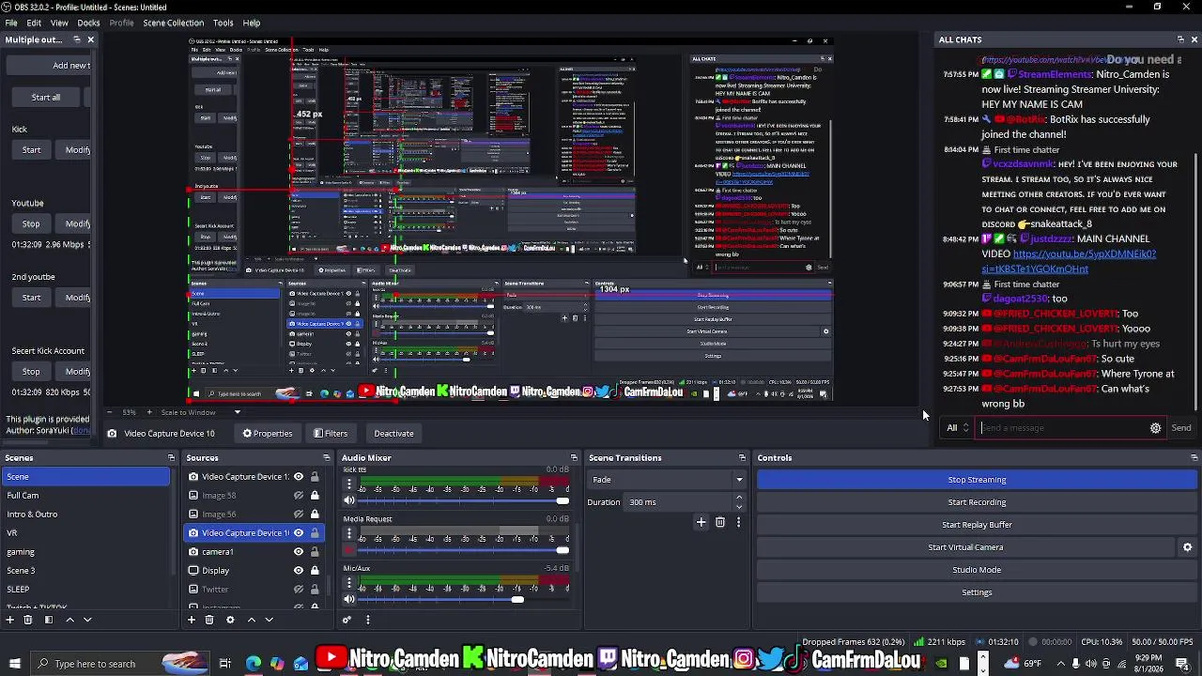Open the preview scale dropdown arrow
Image resolution: width=1202 pixels, height=676 pixels.
(x=237, y=412)
